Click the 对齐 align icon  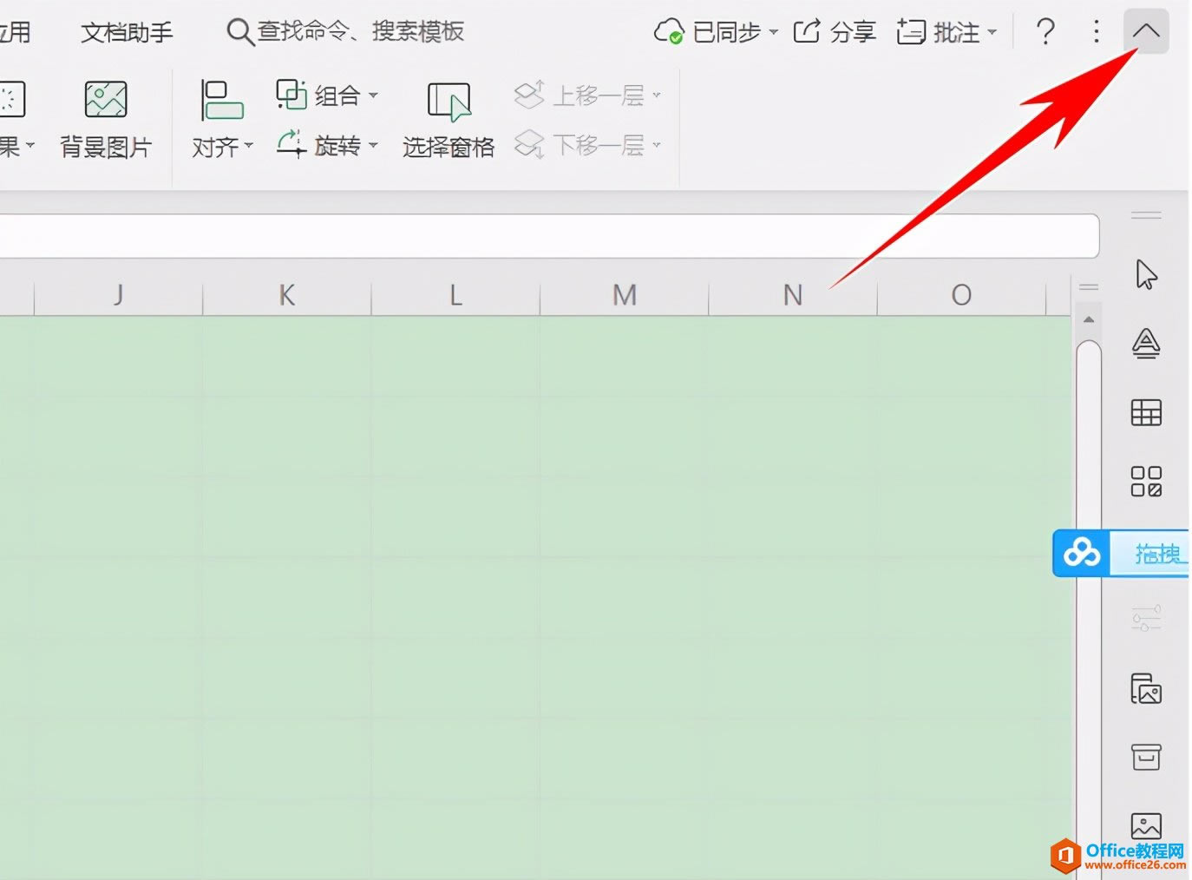coord(222,100)
